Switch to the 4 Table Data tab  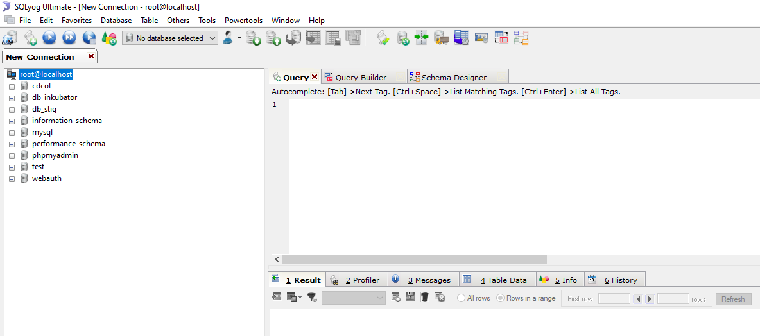tap(497, 280)
